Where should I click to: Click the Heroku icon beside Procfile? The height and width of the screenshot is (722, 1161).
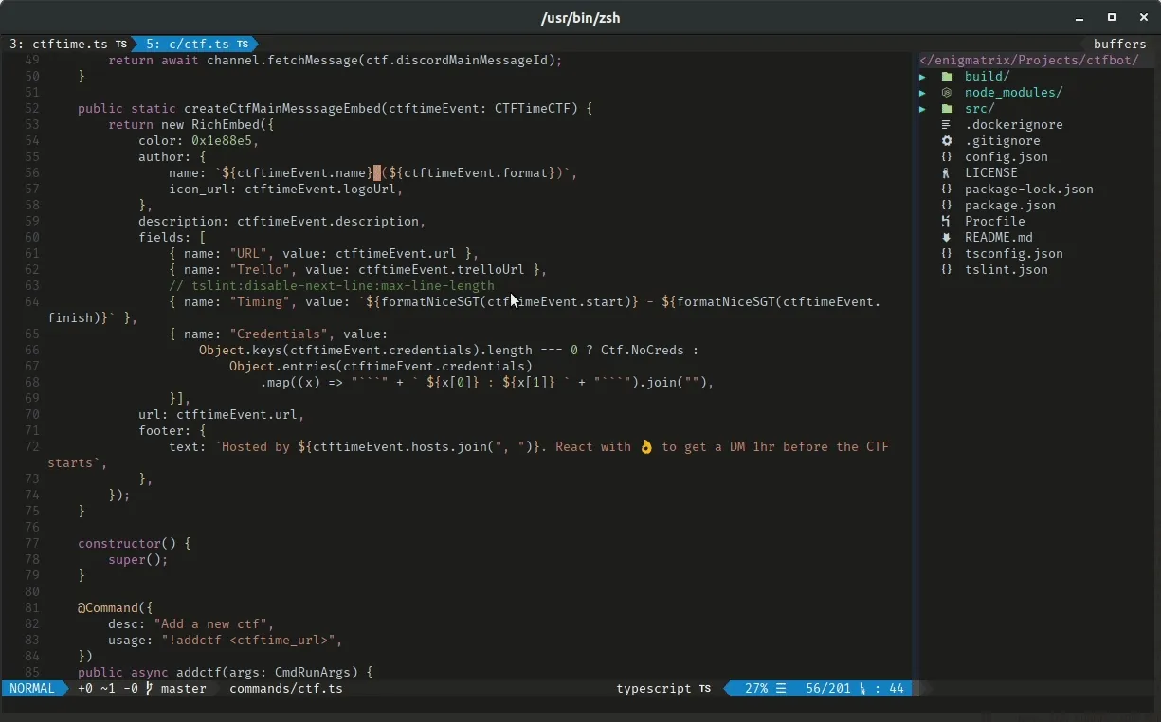tap(946, 221)
